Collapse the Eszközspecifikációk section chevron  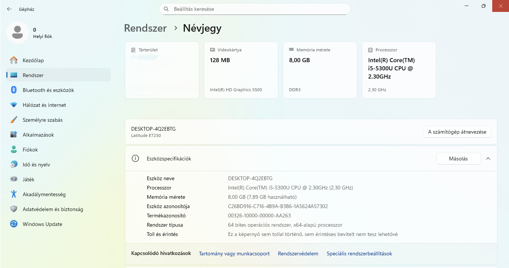(x=488, y=159)
